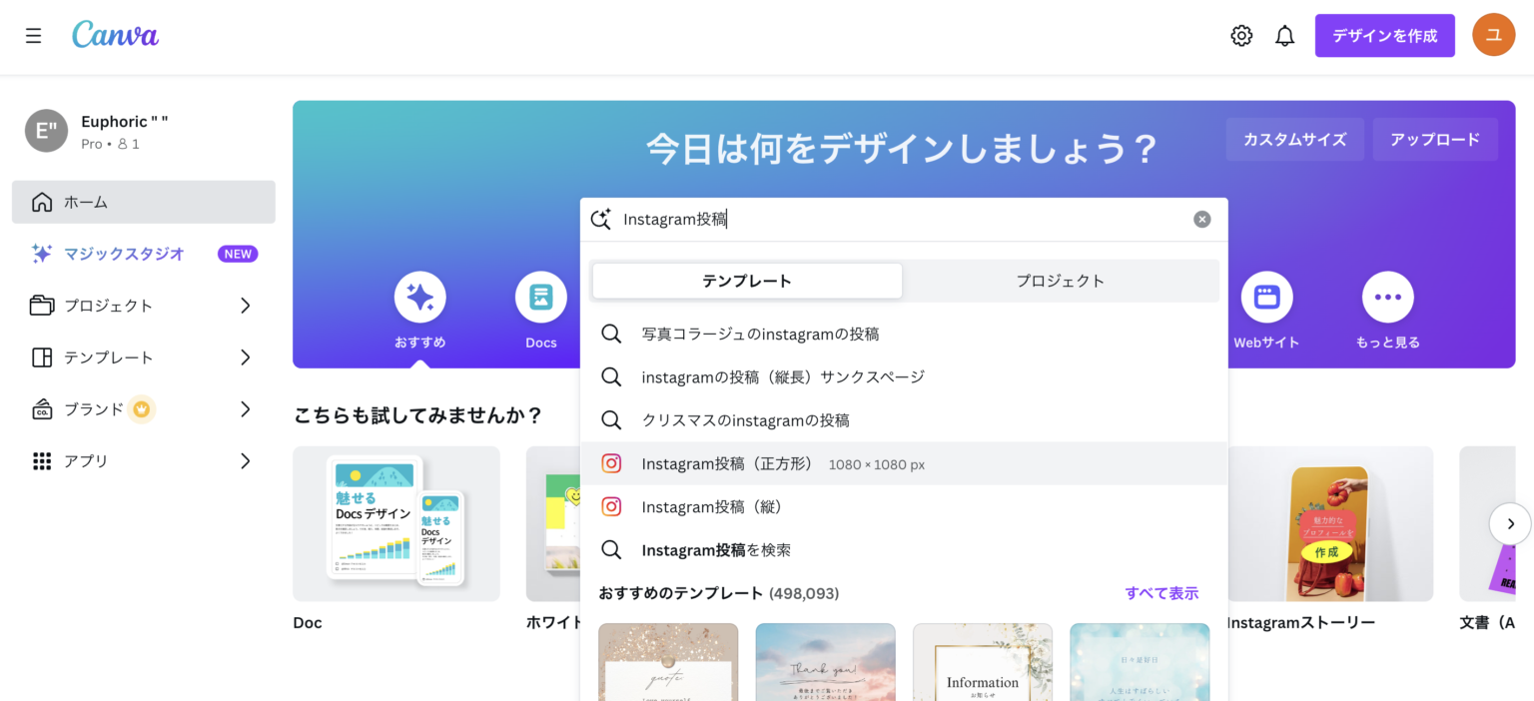
Task: Expand the テンプレート sidebar chevron
Action: click(246, 356)
